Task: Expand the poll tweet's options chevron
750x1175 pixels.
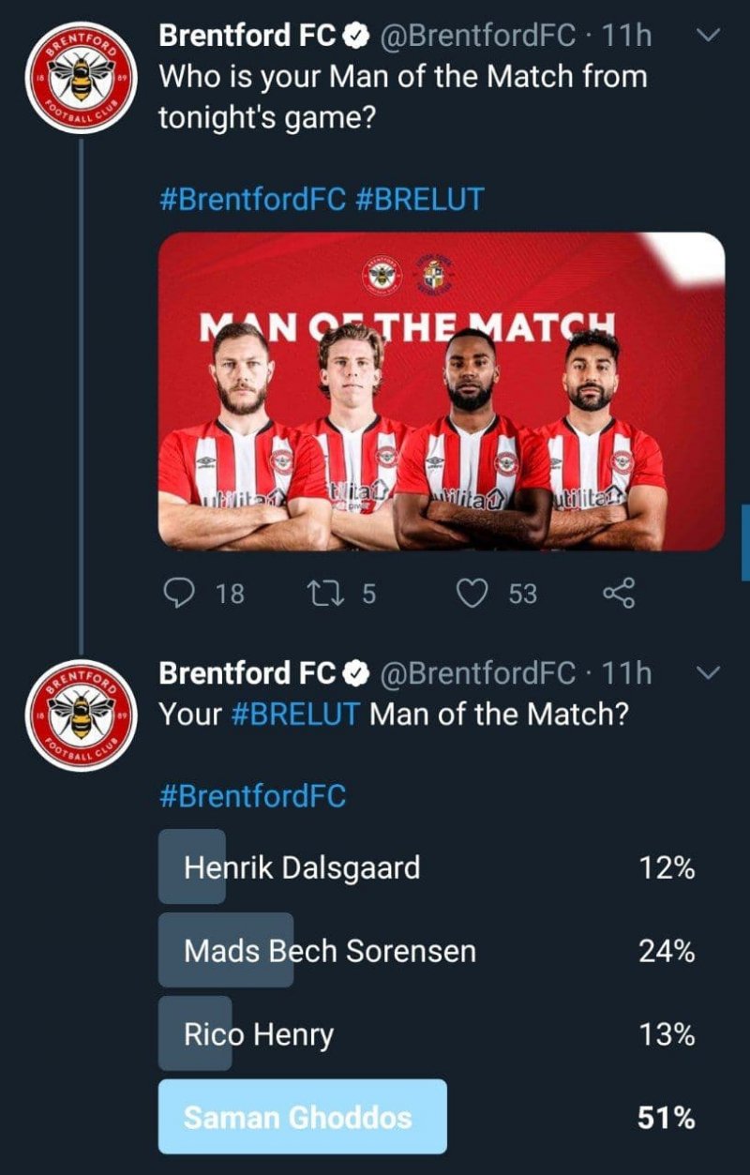Action: pyautogui.click(x=710, y=672)
